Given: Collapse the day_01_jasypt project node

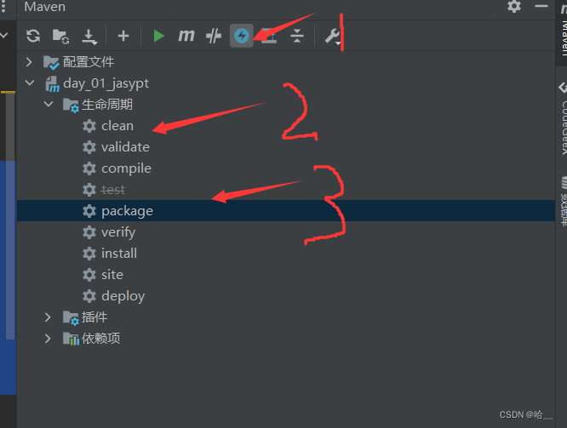Looking at the screenshot, I should pyautogui.click(x=30, y=83).
